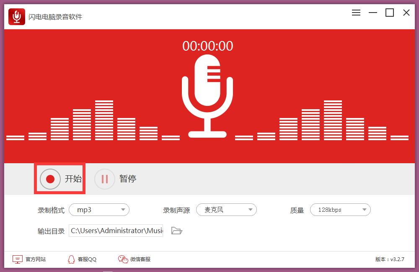This screenshot has height=272, width=419.
Task: Click the microphone logo in the title bar
Action: coord(16,17)
